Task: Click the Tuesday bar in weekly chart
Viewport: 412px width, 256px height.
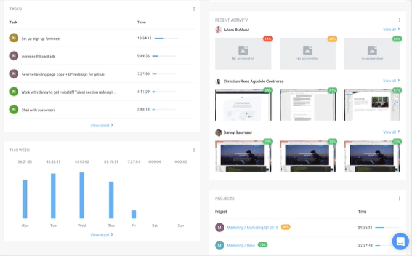Action: [x=54, y=196]
